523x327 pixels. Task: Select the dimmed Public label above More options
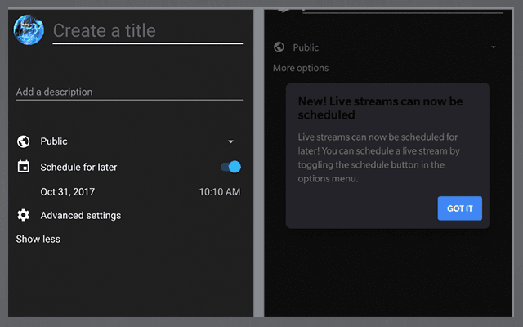(x=306, y=47)
